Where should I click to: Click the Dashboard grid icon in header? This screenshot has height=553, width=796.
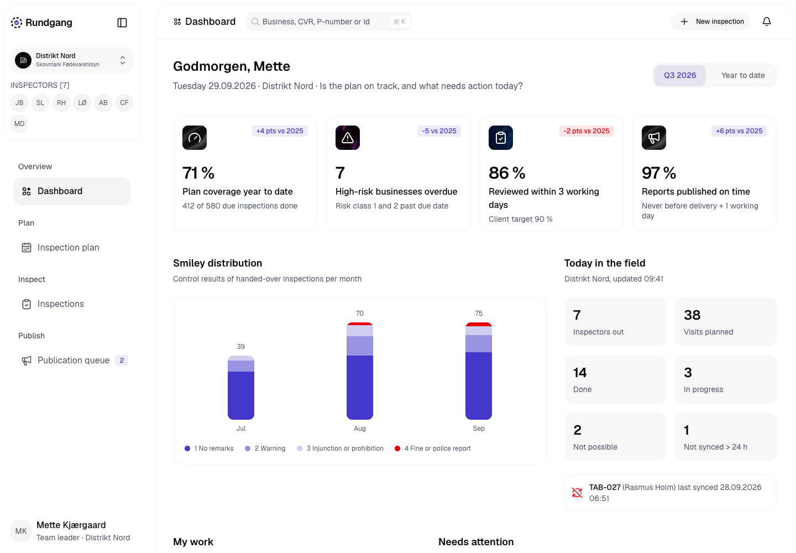tap(177, 22)
